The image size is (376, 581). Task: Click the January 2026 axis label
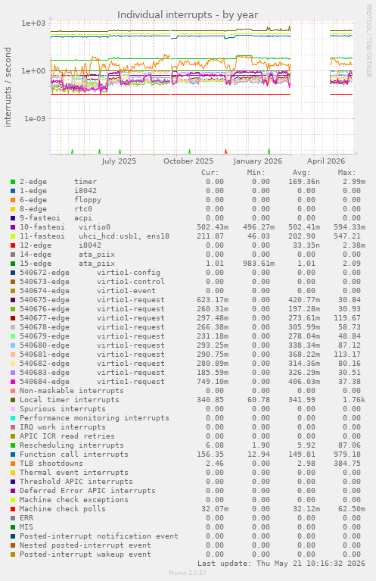click(257, 161)
